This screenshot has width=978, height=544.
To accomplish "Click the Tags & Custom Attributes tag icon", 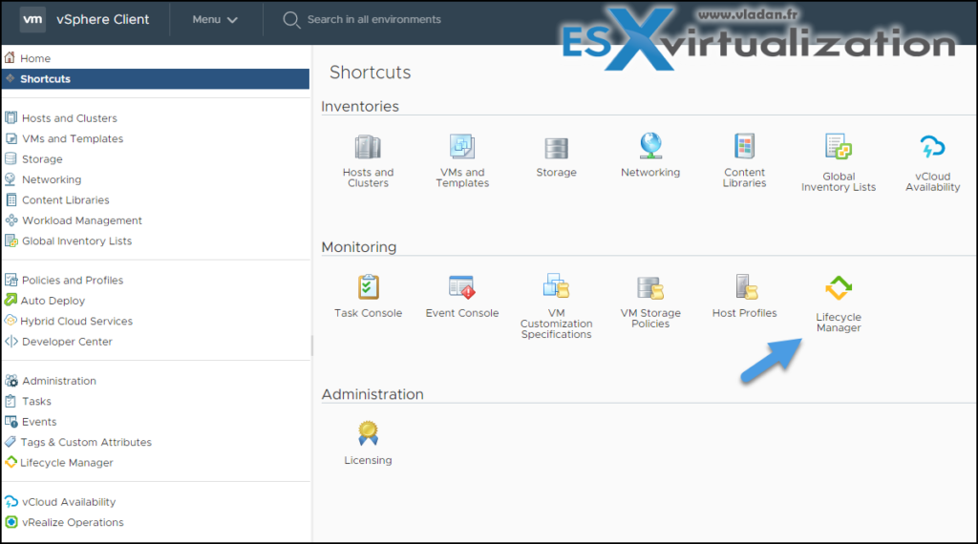I will 10,442.
